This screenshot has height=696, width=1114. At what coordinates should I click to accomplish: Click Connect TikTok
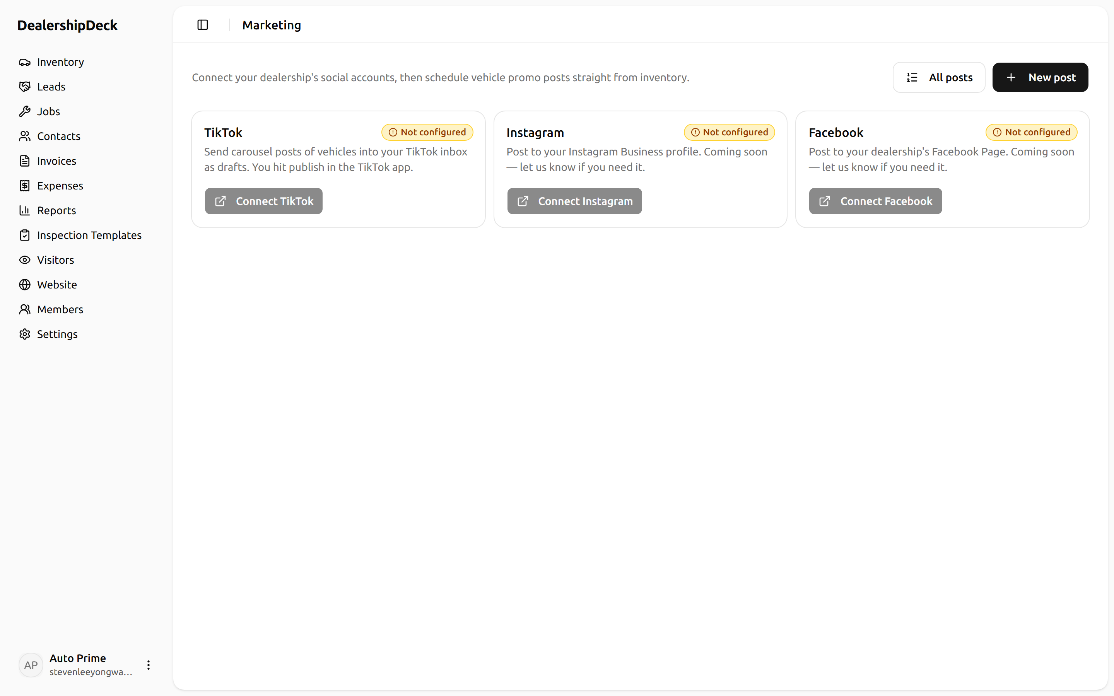264,201
